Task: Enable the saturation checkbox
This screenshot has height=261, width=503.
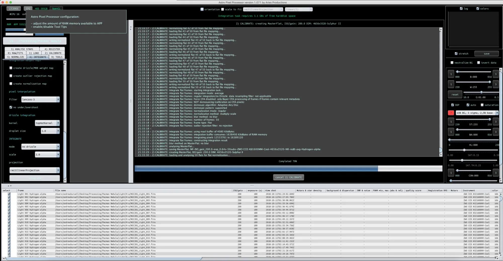Action: click(x=482, y=105)
